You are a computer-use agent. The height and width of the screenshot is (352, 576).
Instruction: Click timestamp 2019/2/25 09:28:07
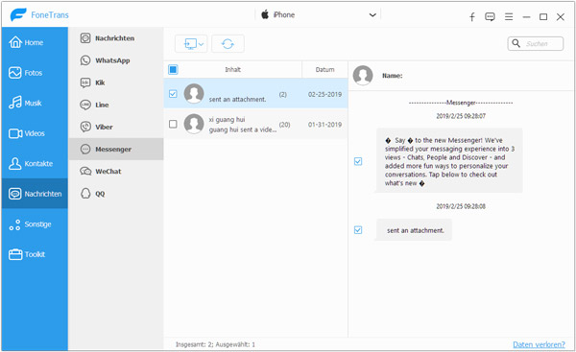point(461,116)
